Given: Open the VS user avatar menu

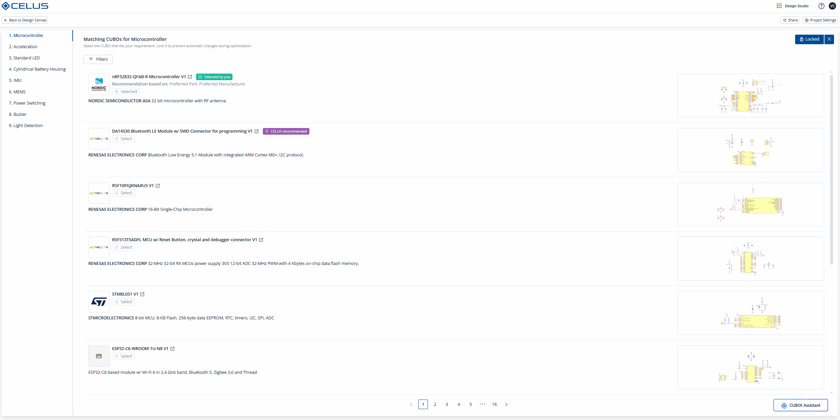Looking at the screenshot, I should point(832,6).
